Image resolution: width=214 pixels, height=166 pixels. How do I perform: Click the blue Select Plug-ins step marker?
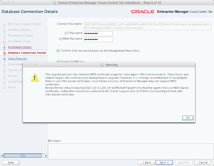click(x=4, y=59)
